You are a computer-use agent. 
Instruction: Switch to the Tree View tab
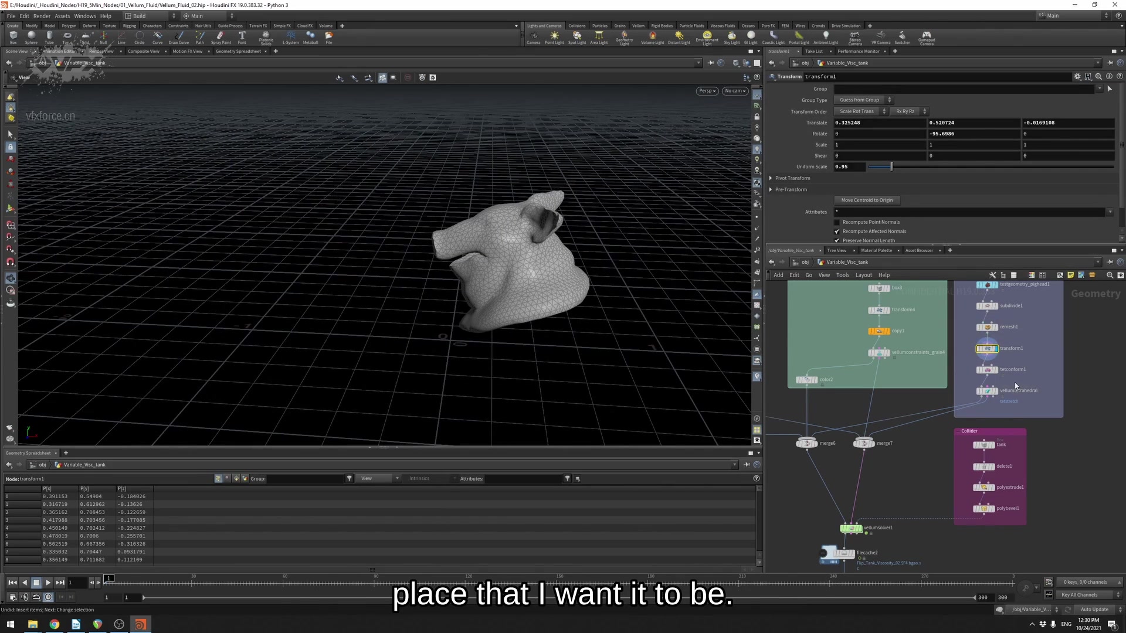click(x=836, y=251)
